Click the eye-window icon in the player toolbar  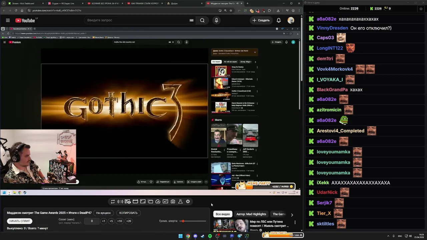[x=128, y=201]
